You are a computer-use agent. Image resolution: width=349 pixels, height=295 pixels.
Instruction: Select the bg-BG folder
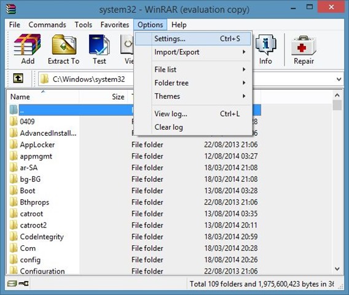pos(30,179)
